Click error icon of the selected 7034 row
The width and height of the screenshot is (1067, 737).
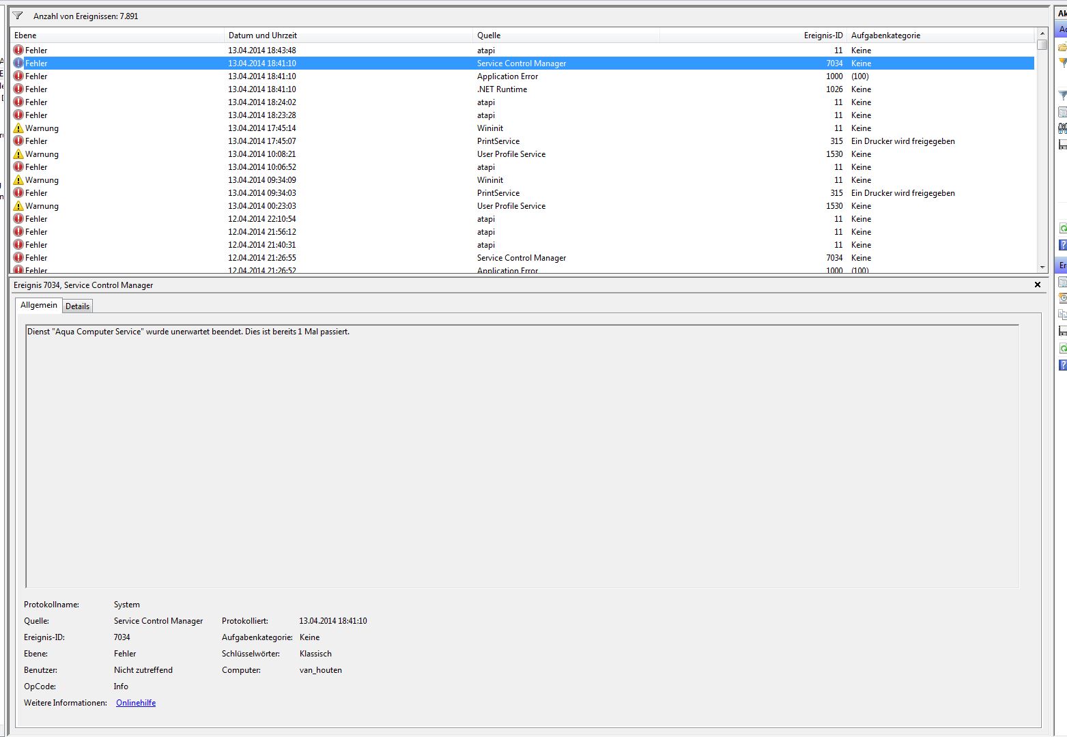[18, 63]
